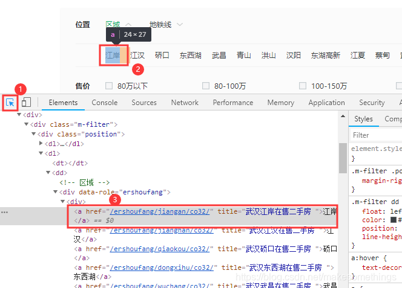Collapse the ershoufang data-role div
402x288 pixels.
(55, 192)
